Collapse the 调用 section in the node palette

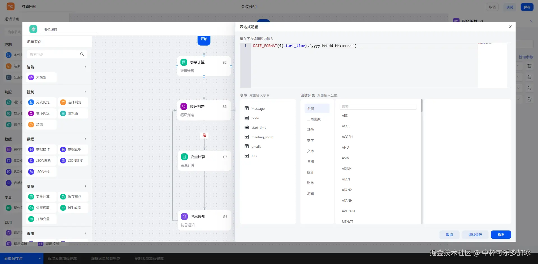(85, 234)
